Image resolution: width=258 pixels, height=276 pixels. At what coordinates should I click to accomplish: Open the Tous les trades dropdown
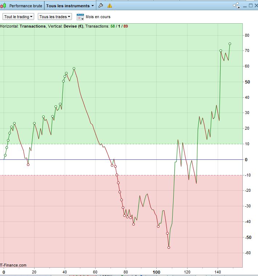point(55,17)
